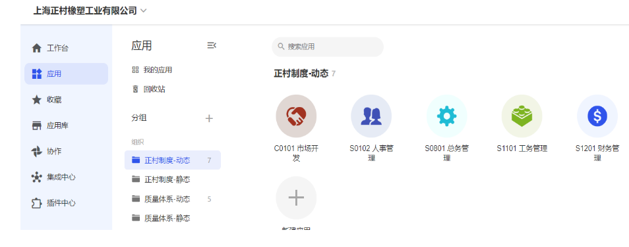Expand the company name dropdown arrow
The height and width of the screenshot is (247, 629).
coord(143,11)
